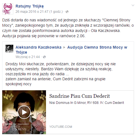Open the Sandrine Piau Cum Dederit title
The image size is (136, 135).
point(79,96)
